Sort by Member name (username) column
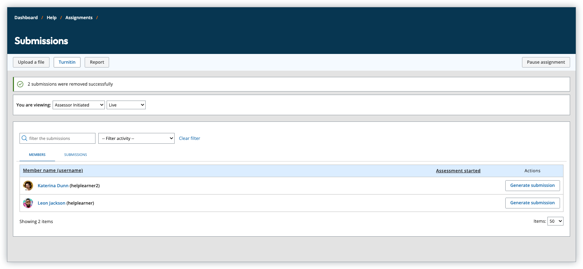Screen dimensions: 583x269 point(53,171)
